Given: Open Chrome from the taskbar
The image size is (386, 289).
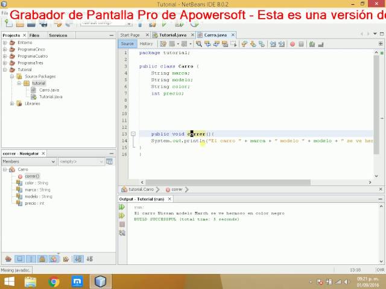Looking at the screenshot, I should [x=54, y=282].
